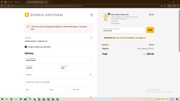The width and height of the screenshot is (180, 101).
Task: Open the shopping cart bag icon
Action: coord(91,15)
